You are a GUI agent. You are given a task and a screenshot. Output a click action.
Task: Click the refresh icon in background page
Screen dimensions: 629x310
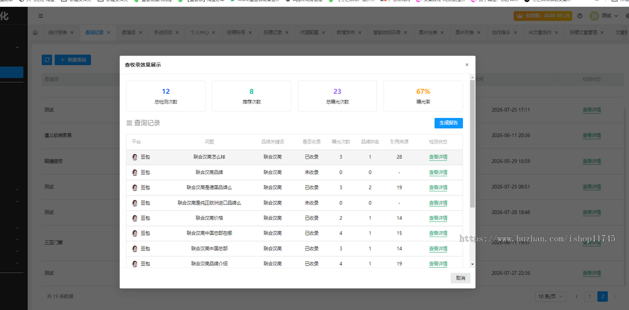pyautogui.click(x=47, y=60)
